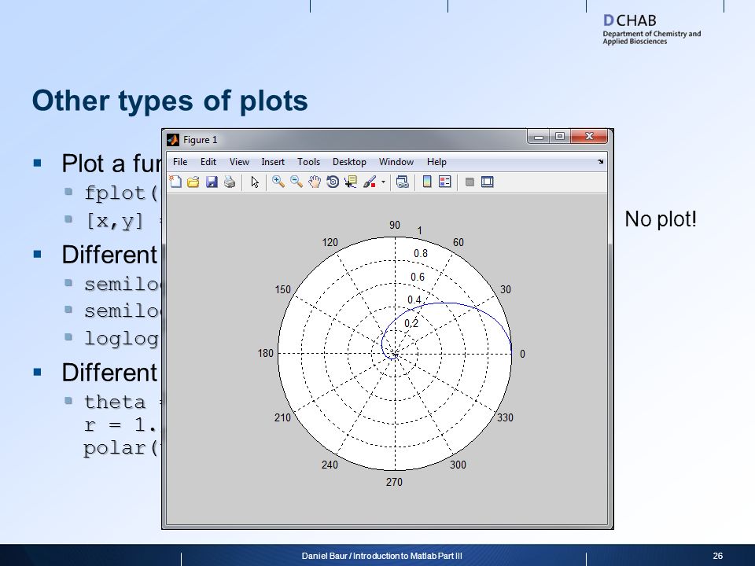Image resolution: width=755 pixels, height=566 pixels.
Task: Select the Edit Plot arrow tool
Action: pyautogui.click(x=255, y=182)
